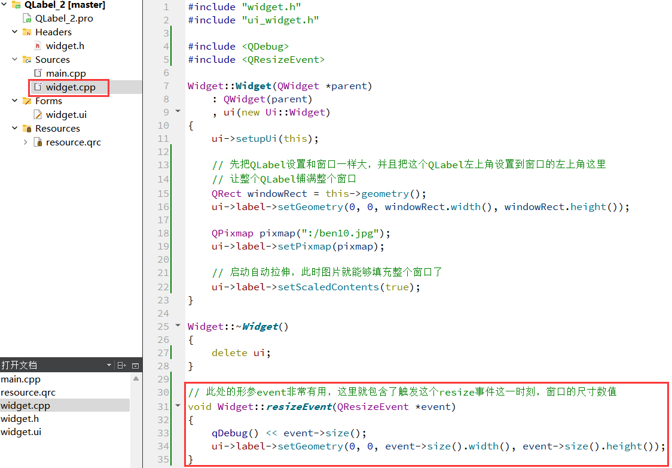
Task: Collapse the Forms folder arrow
Action: coord(14,101)
